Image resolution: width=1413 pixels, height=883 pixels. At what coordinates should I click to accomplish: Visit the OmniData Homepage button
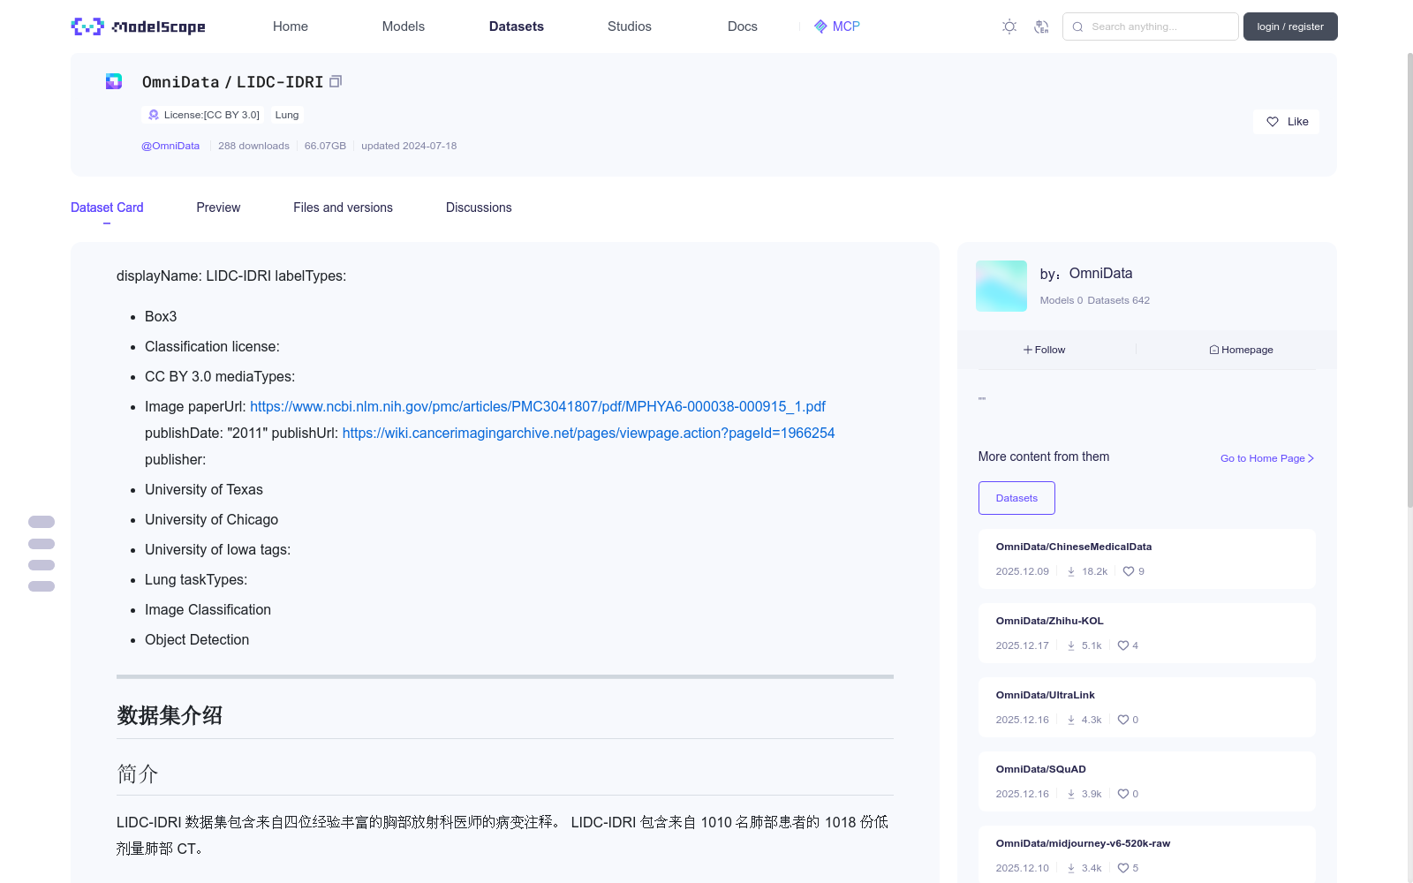pos(1241,350)
